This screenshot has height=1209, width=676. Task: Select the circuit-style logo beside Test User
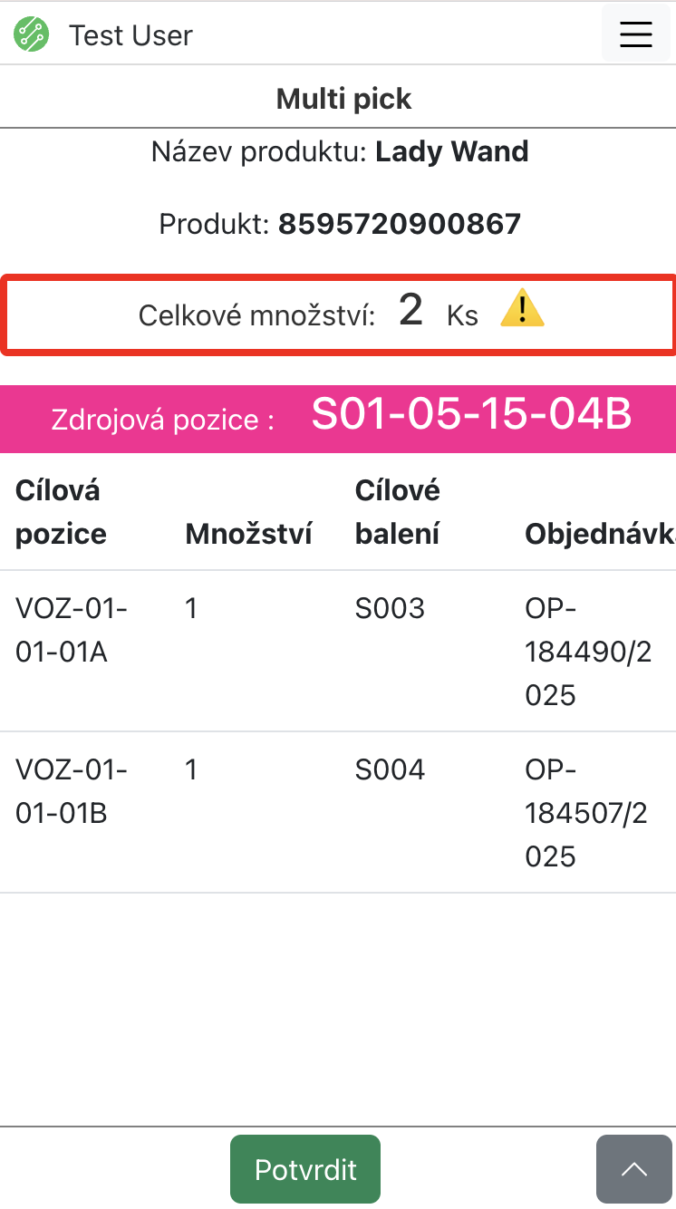pos(31,34)
